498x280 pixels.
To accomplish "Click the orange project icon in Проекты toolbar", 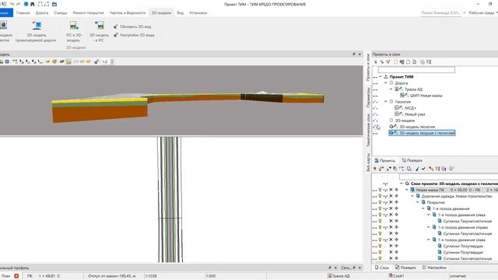I will click(402, 62).
